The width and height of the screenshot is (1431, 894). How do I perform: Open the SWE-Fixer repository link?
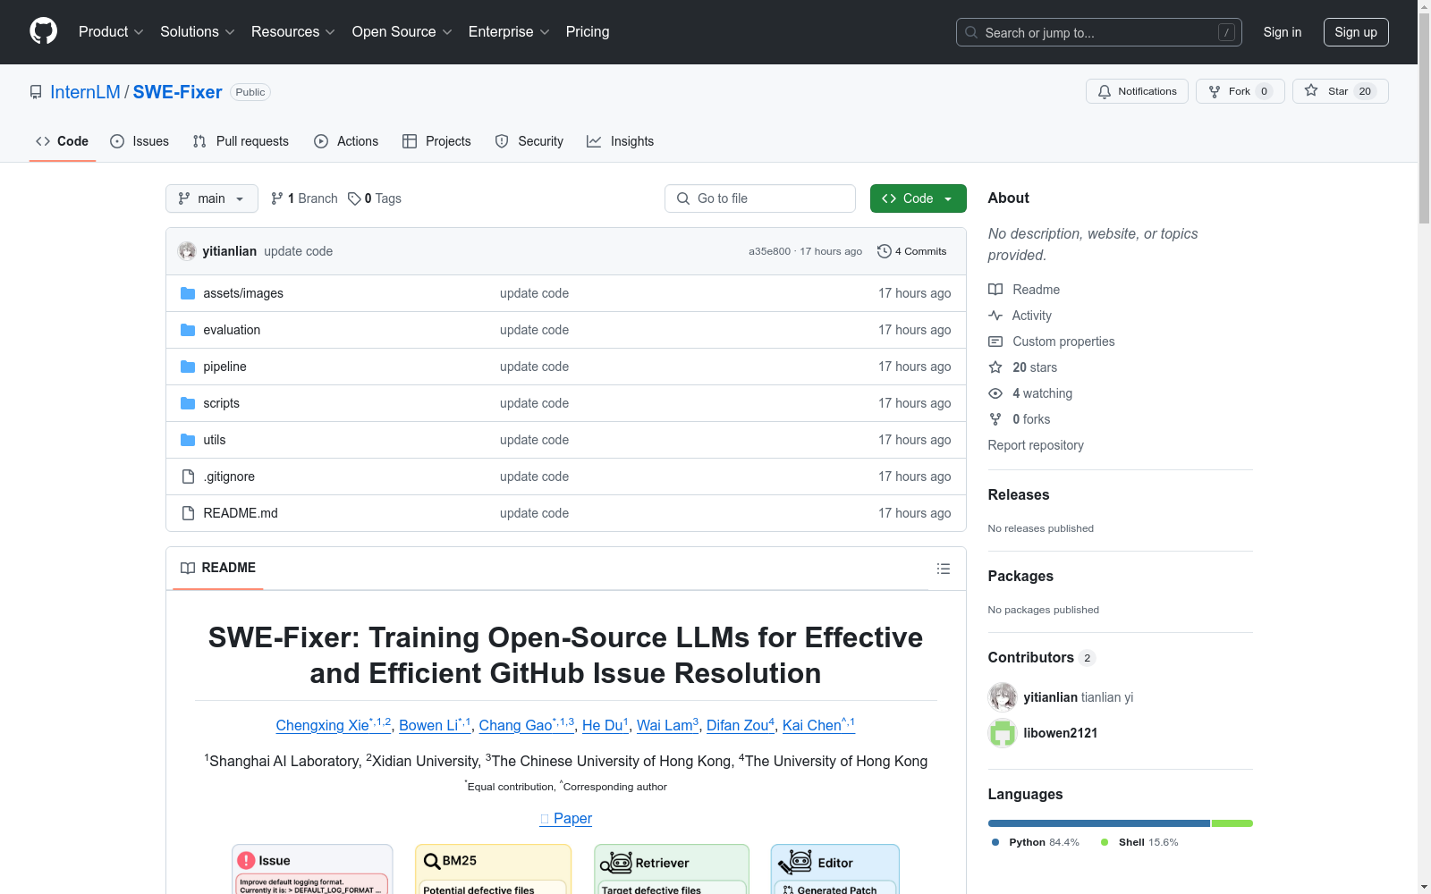pos(177,92)
